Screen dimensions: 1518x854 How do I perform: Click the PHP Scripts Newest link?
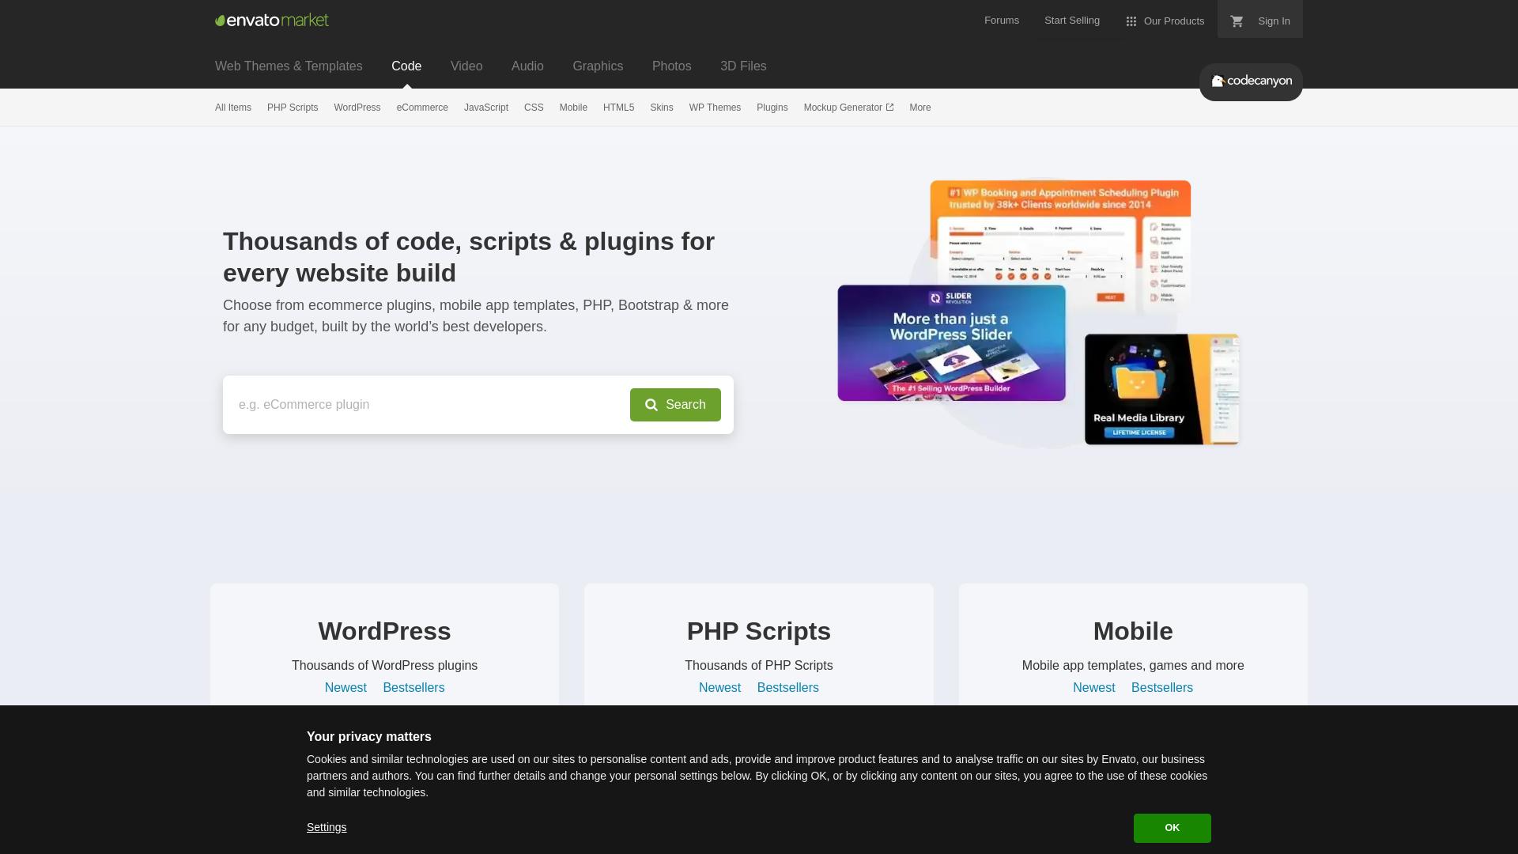tap(719, 687)
